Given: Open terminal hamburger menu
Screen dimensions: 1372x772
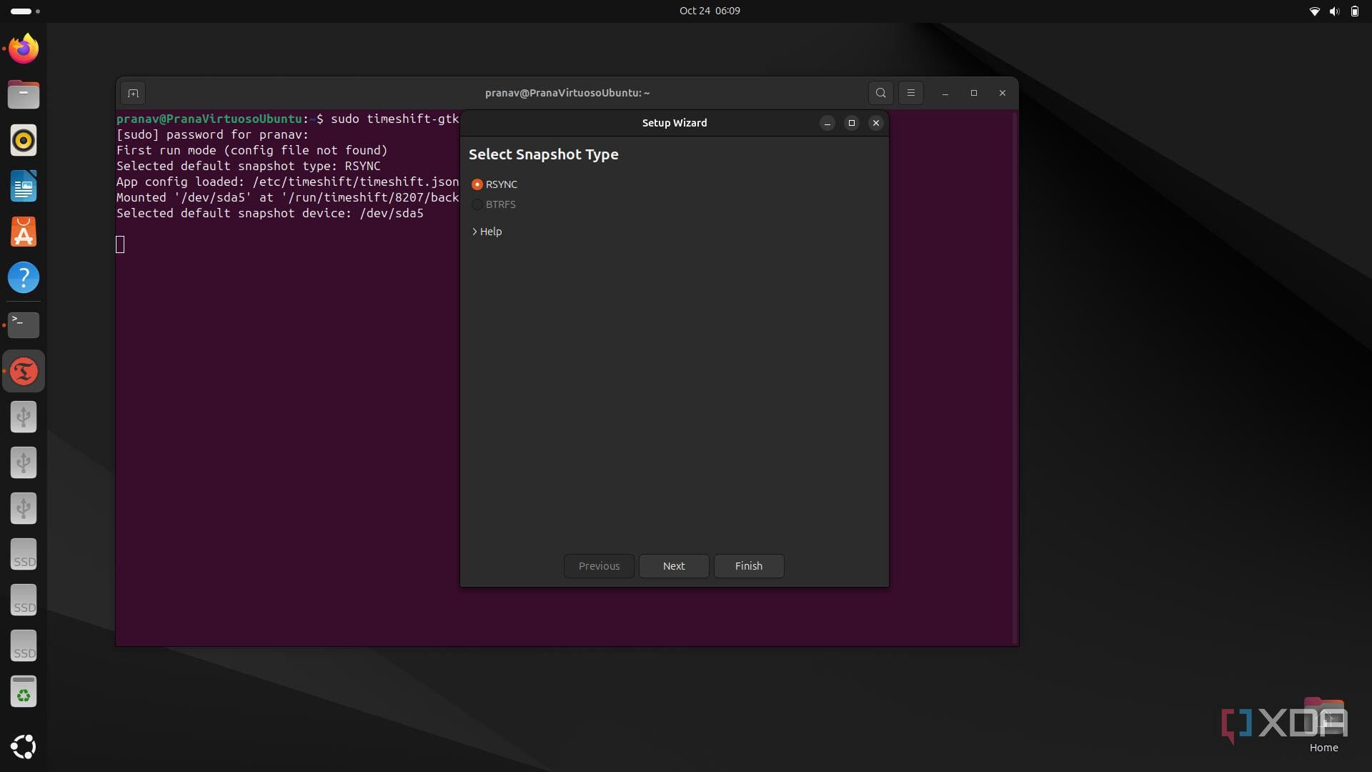Looking at the screenshot, I should tap(910, 93).
